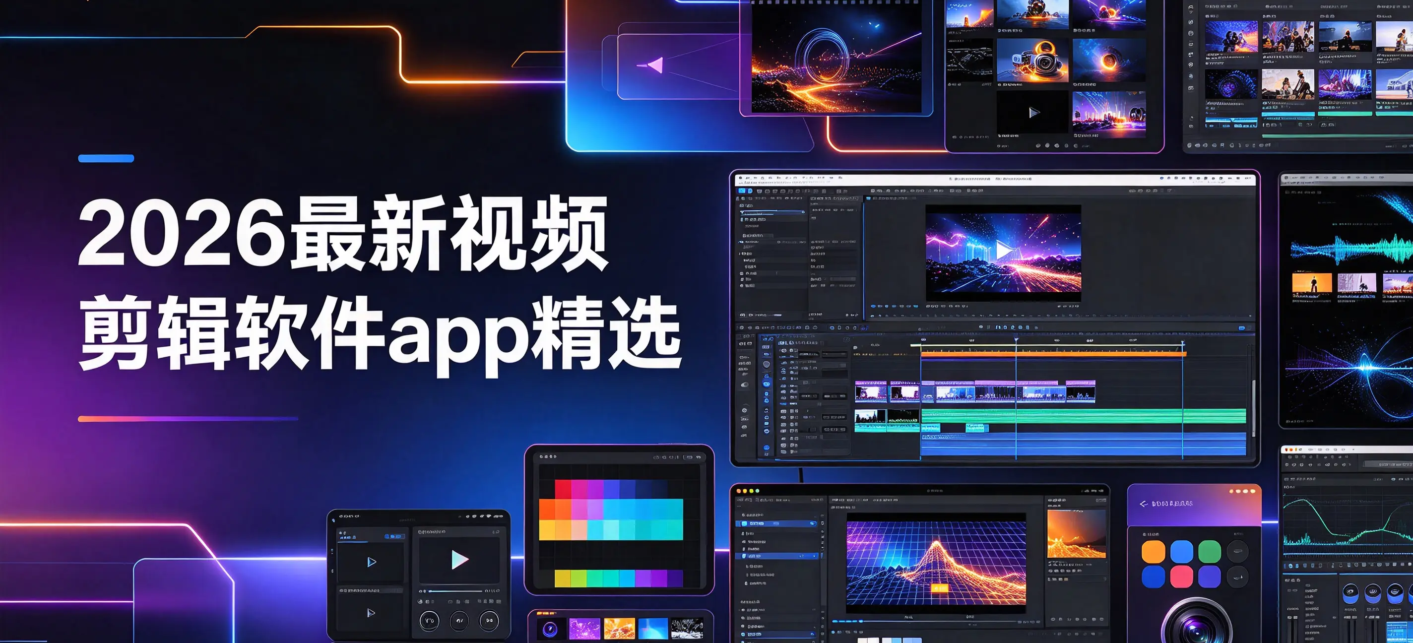Click the playback progress slider on the small tablet
Image resolution: width=1413 pixels, height=643 pixels.
coord(455,591)
